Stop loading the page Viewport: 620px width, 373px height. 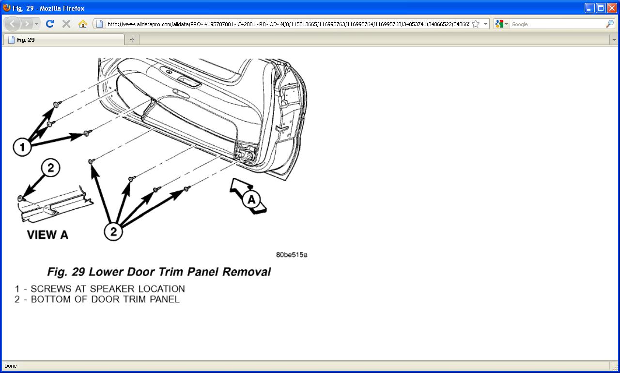click(x=66, y=24)
